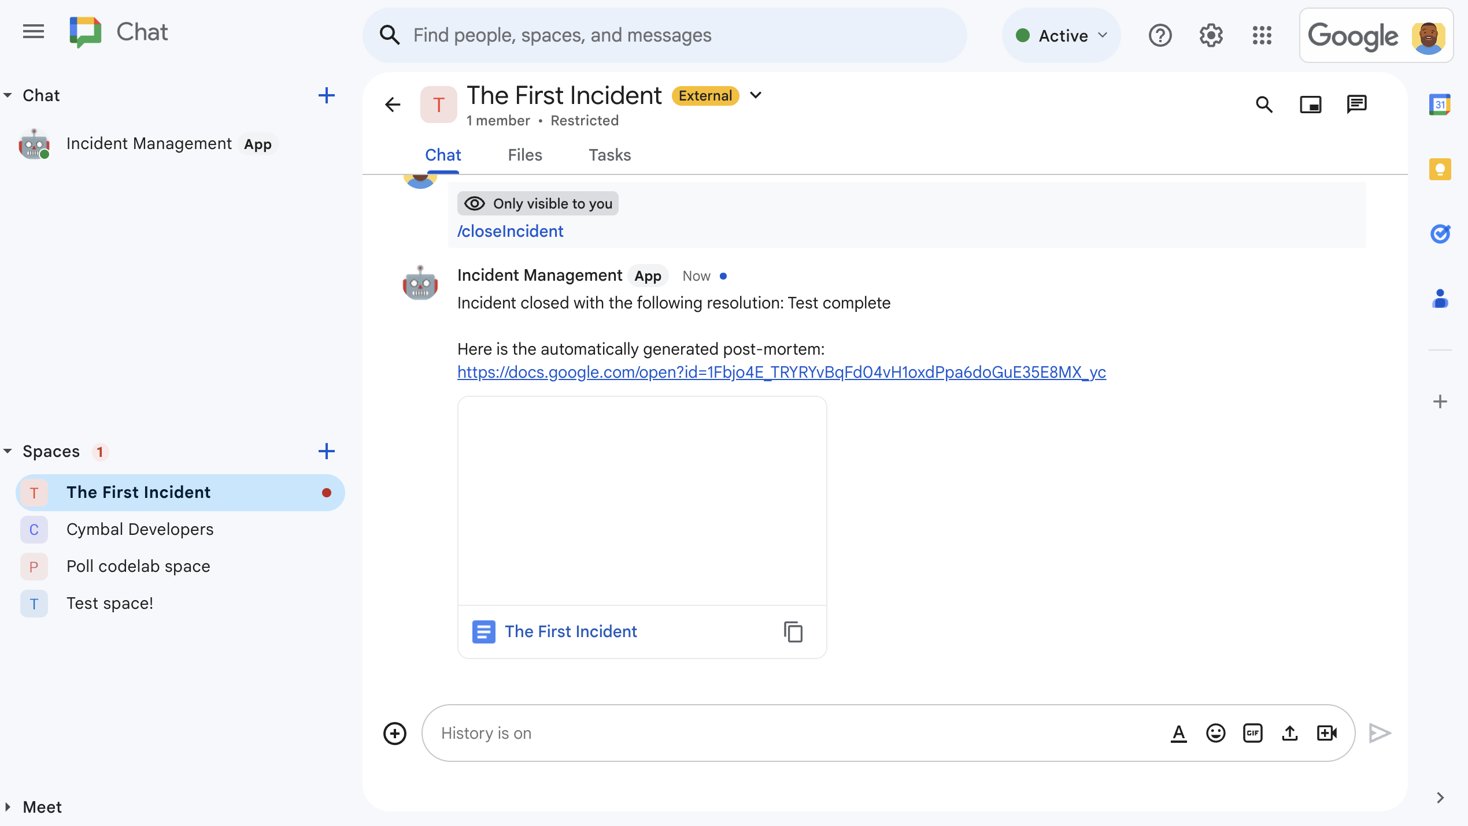Switch to the Tasks tab

pos(609,155)
